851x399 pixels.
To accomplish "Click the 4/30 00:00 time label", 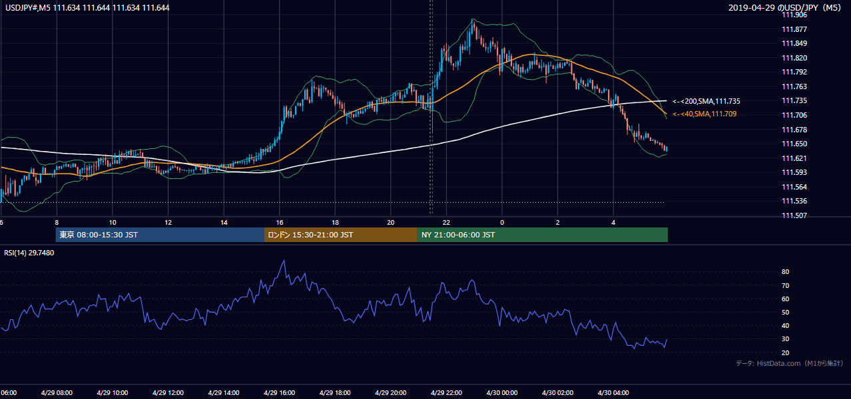I will tap(502, 393).
